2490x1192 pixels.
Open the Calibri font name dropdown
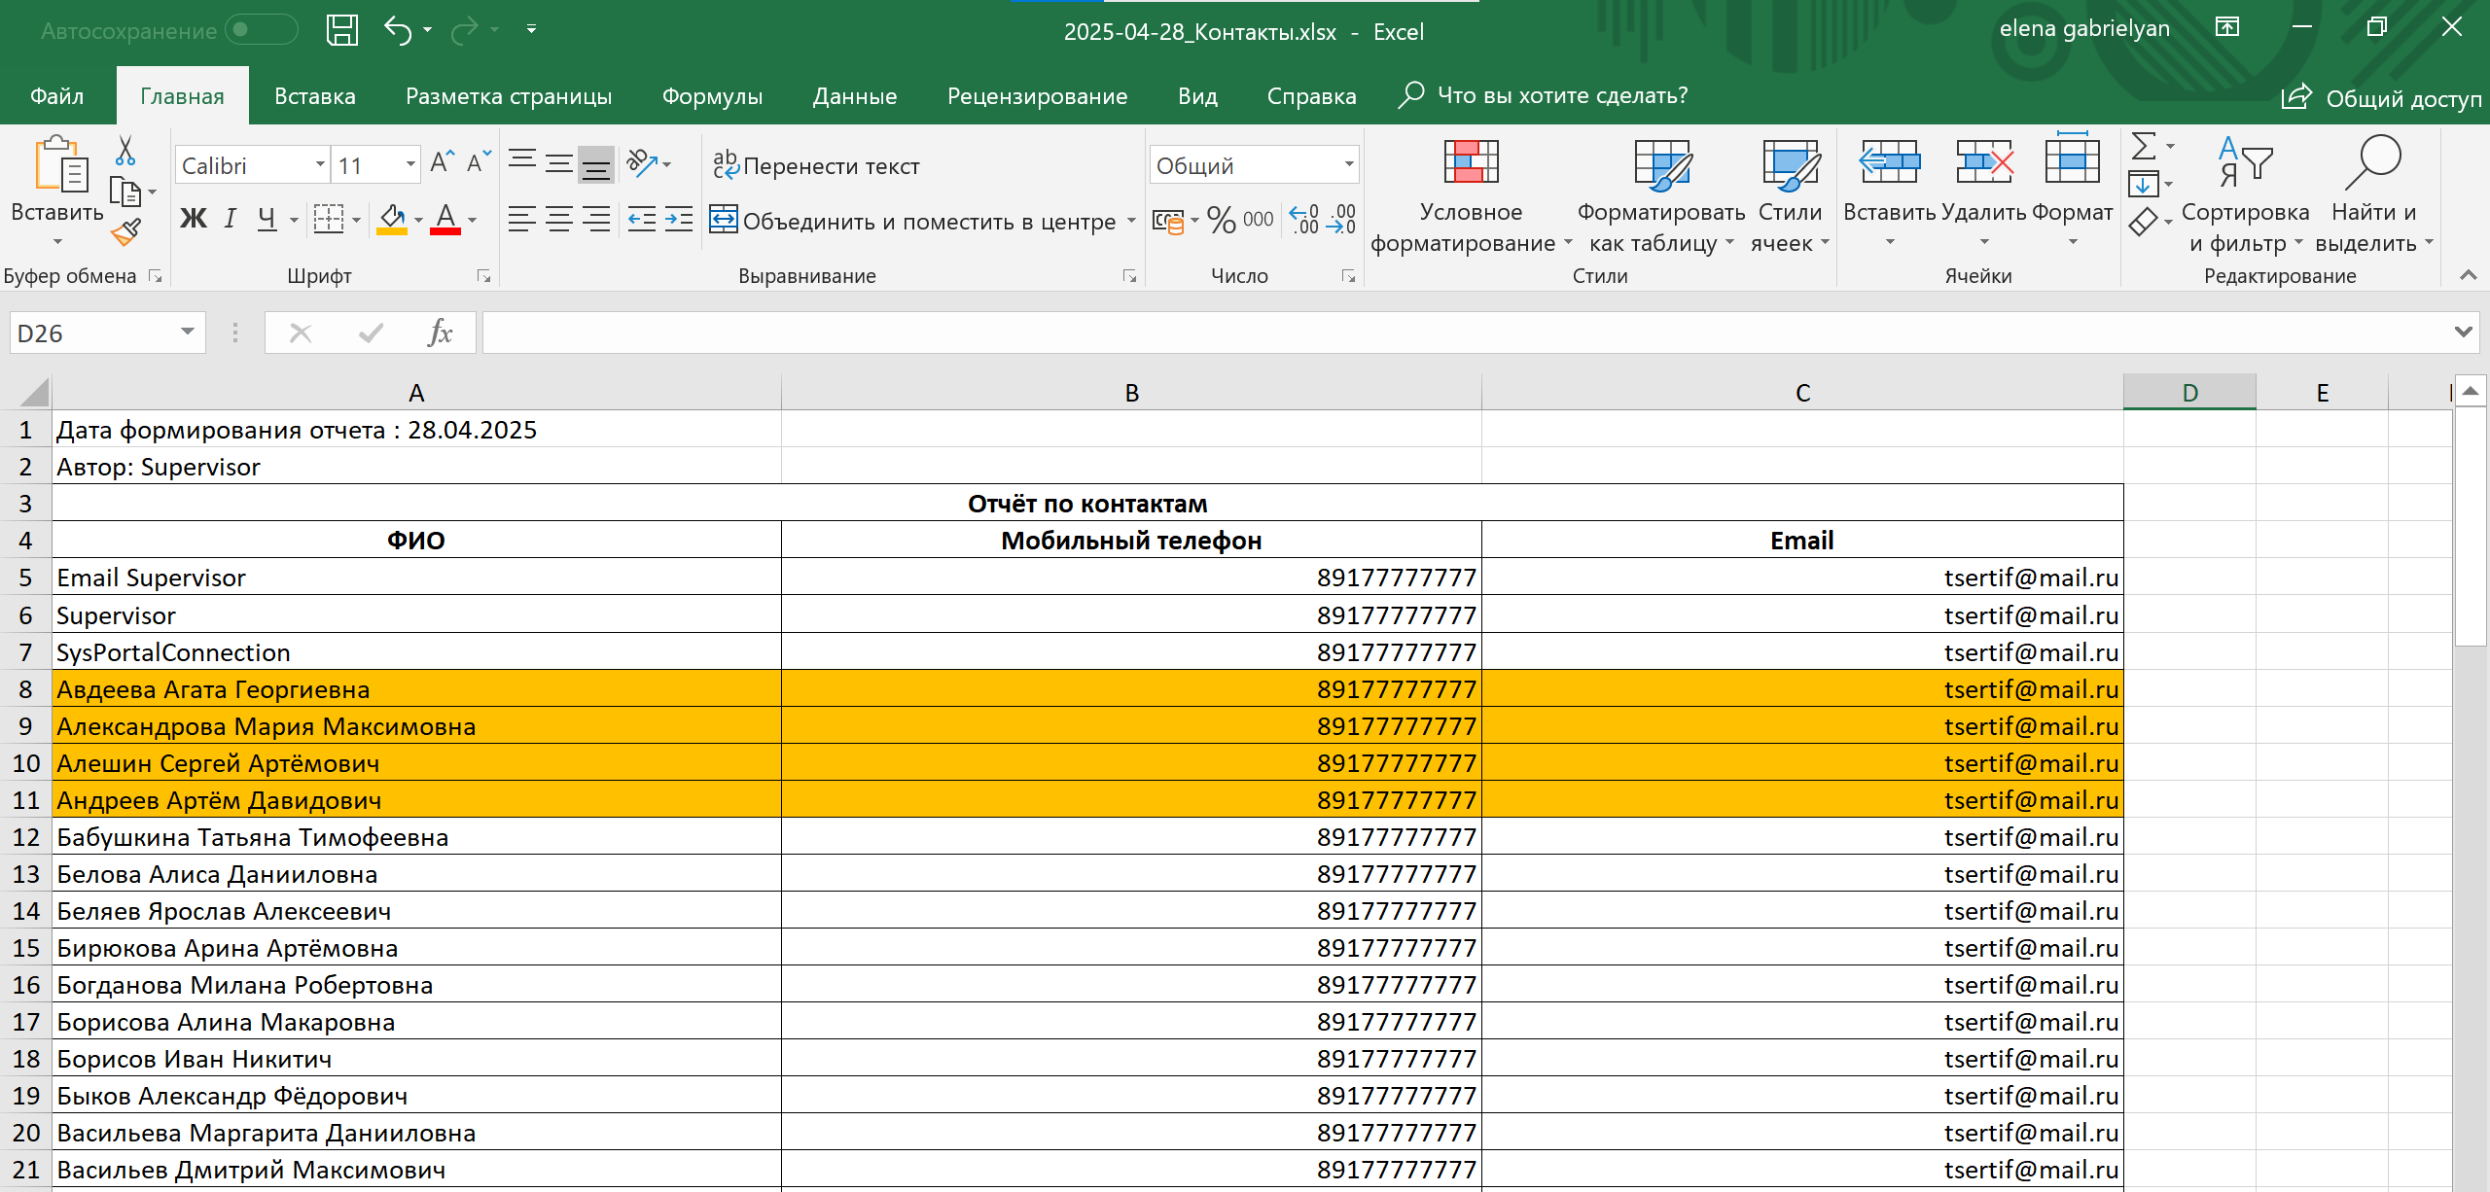(x=320, y=165)
